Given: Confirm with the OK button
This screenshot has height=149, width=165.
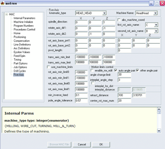Looking at the screenshot, I should (x=101, y=145).
